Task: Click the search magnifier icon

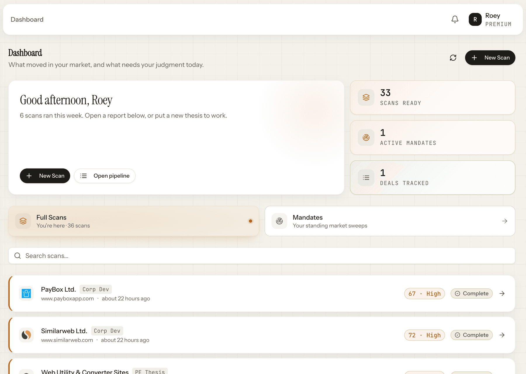Action: [18, 256]
